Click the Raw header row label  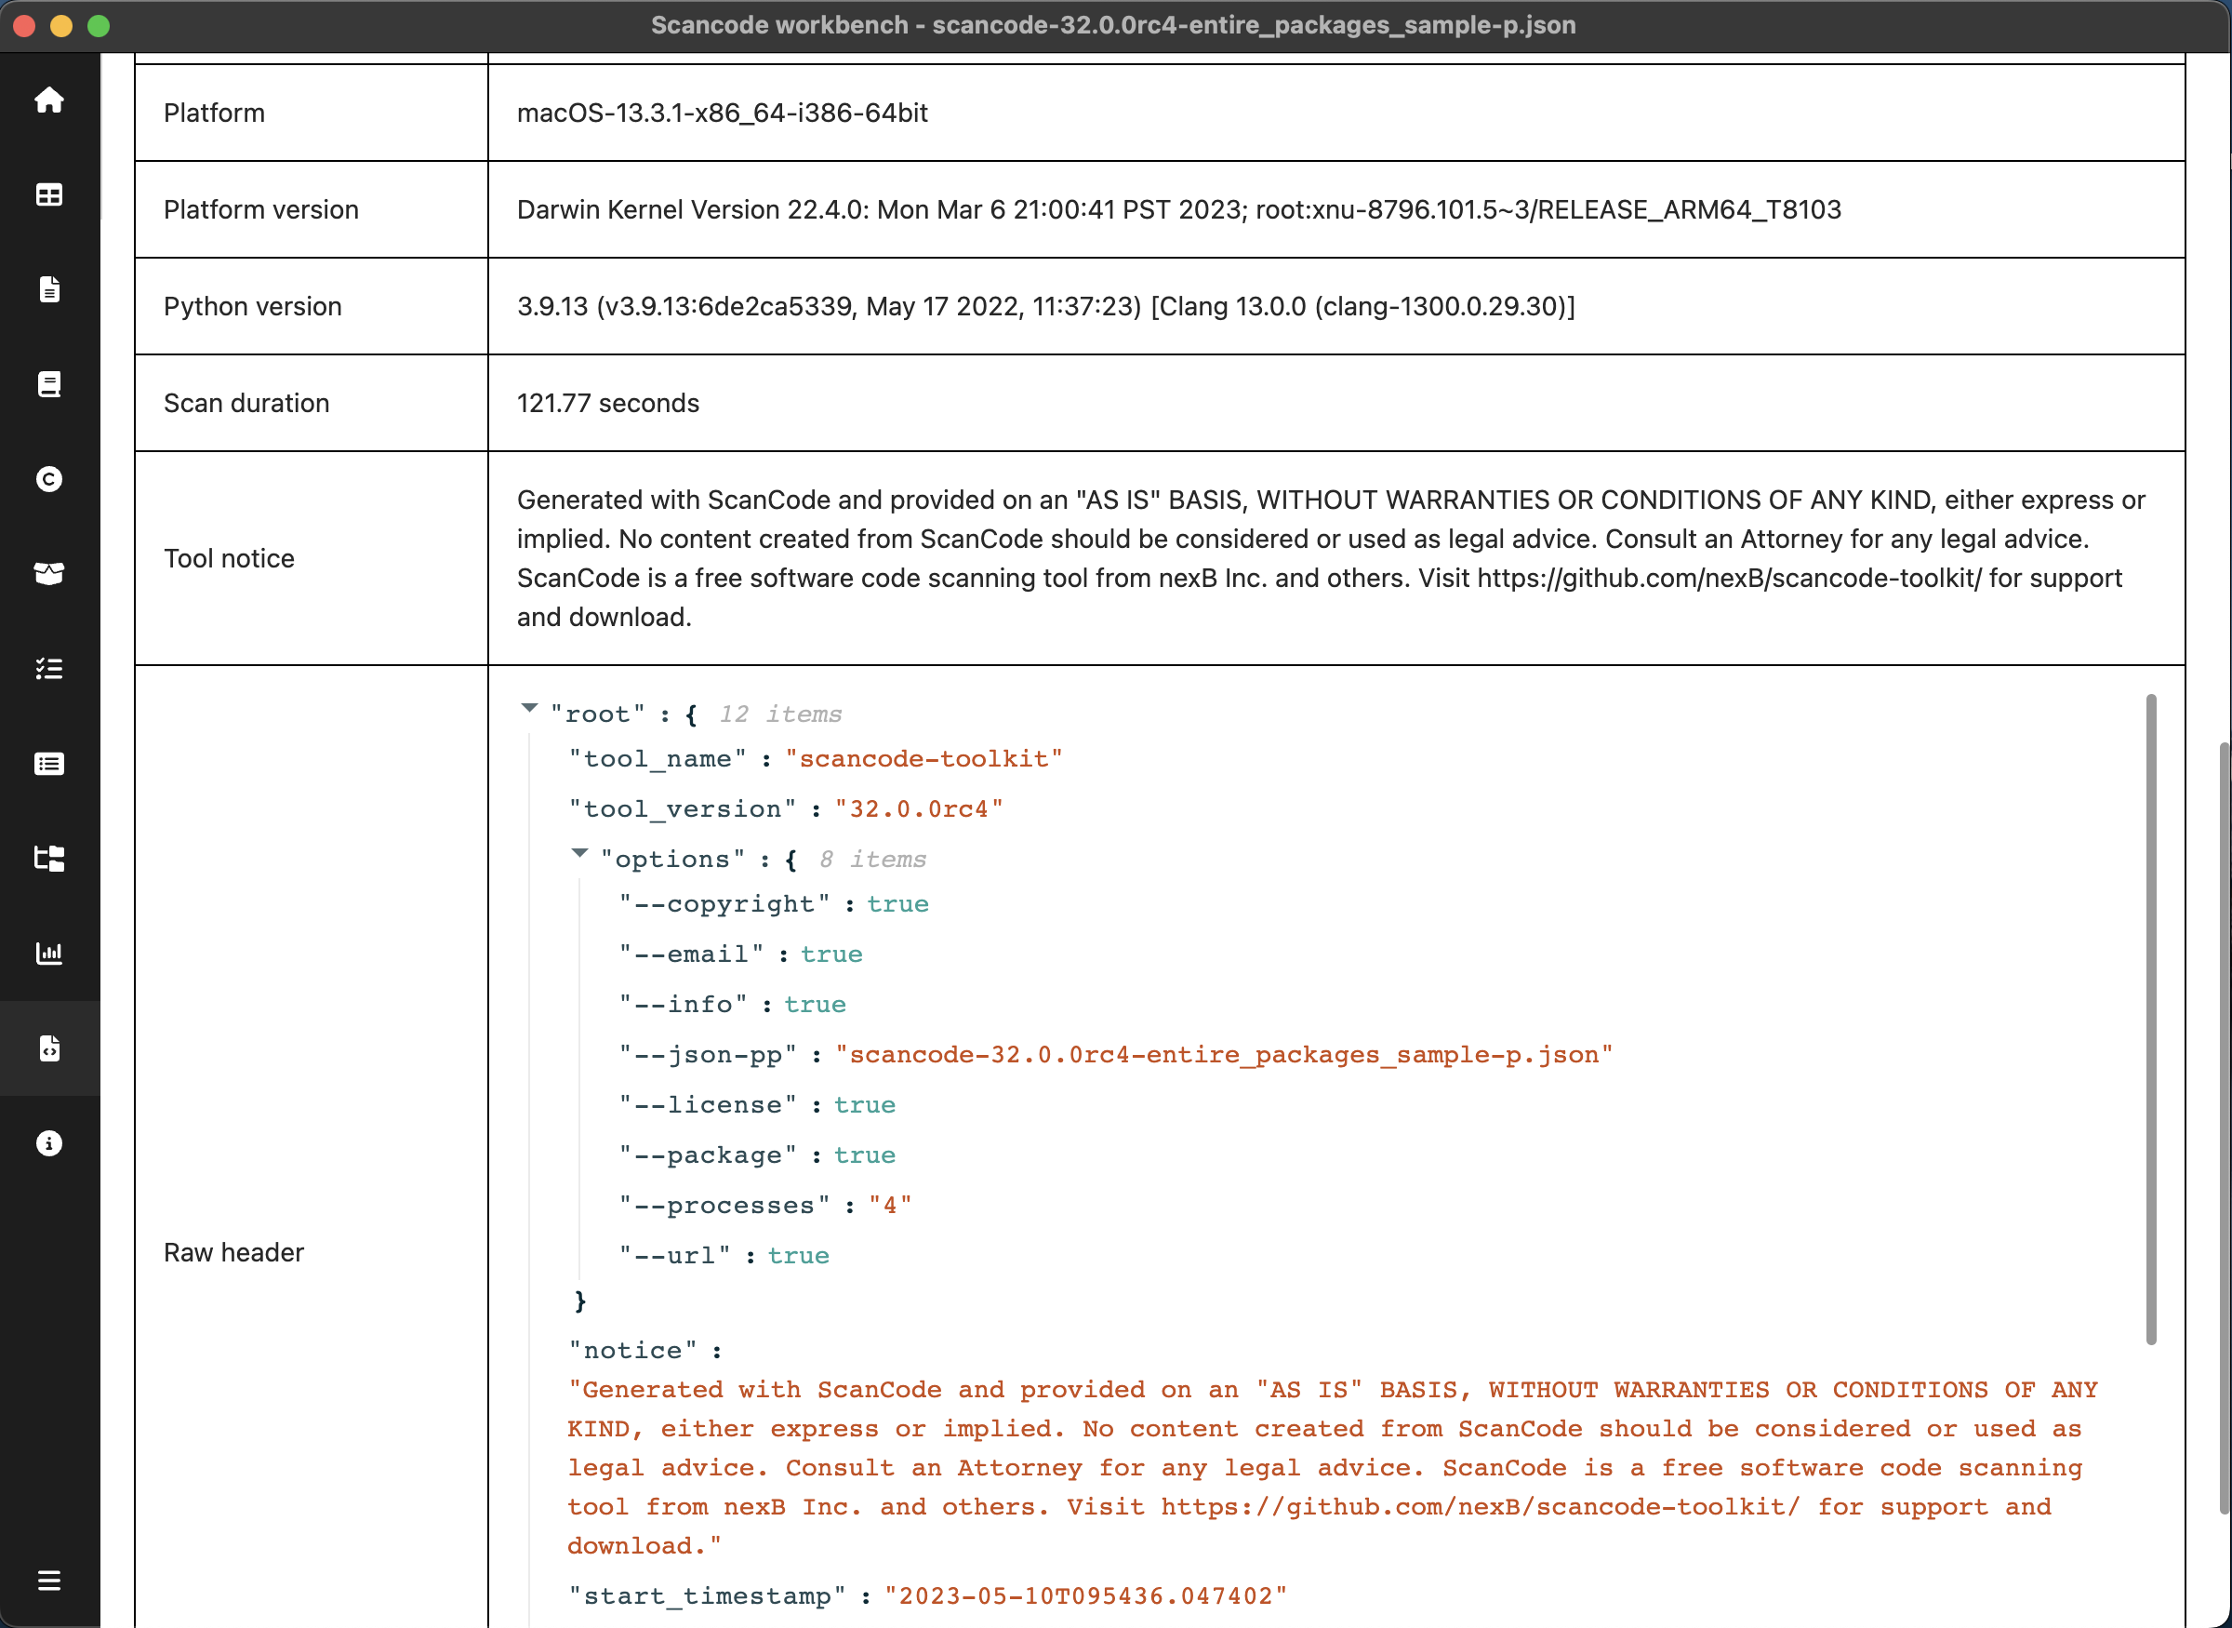(233, 1252)
